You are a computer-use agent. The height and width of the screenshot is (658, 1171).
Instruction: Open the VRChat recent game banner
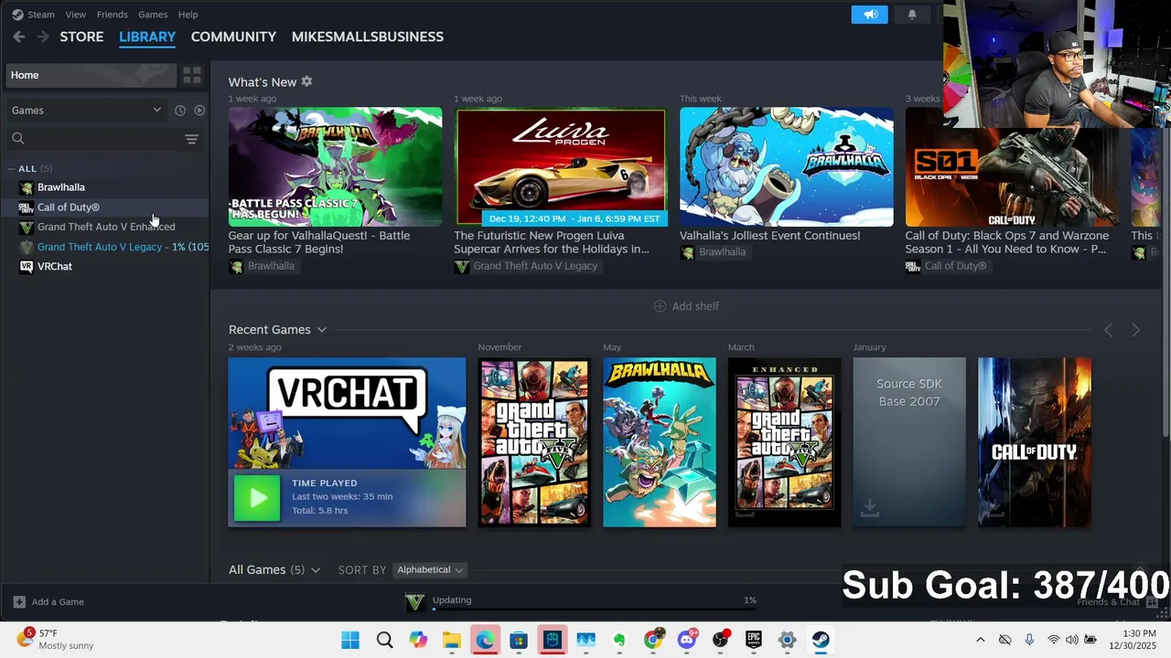(x=347, y=442)
